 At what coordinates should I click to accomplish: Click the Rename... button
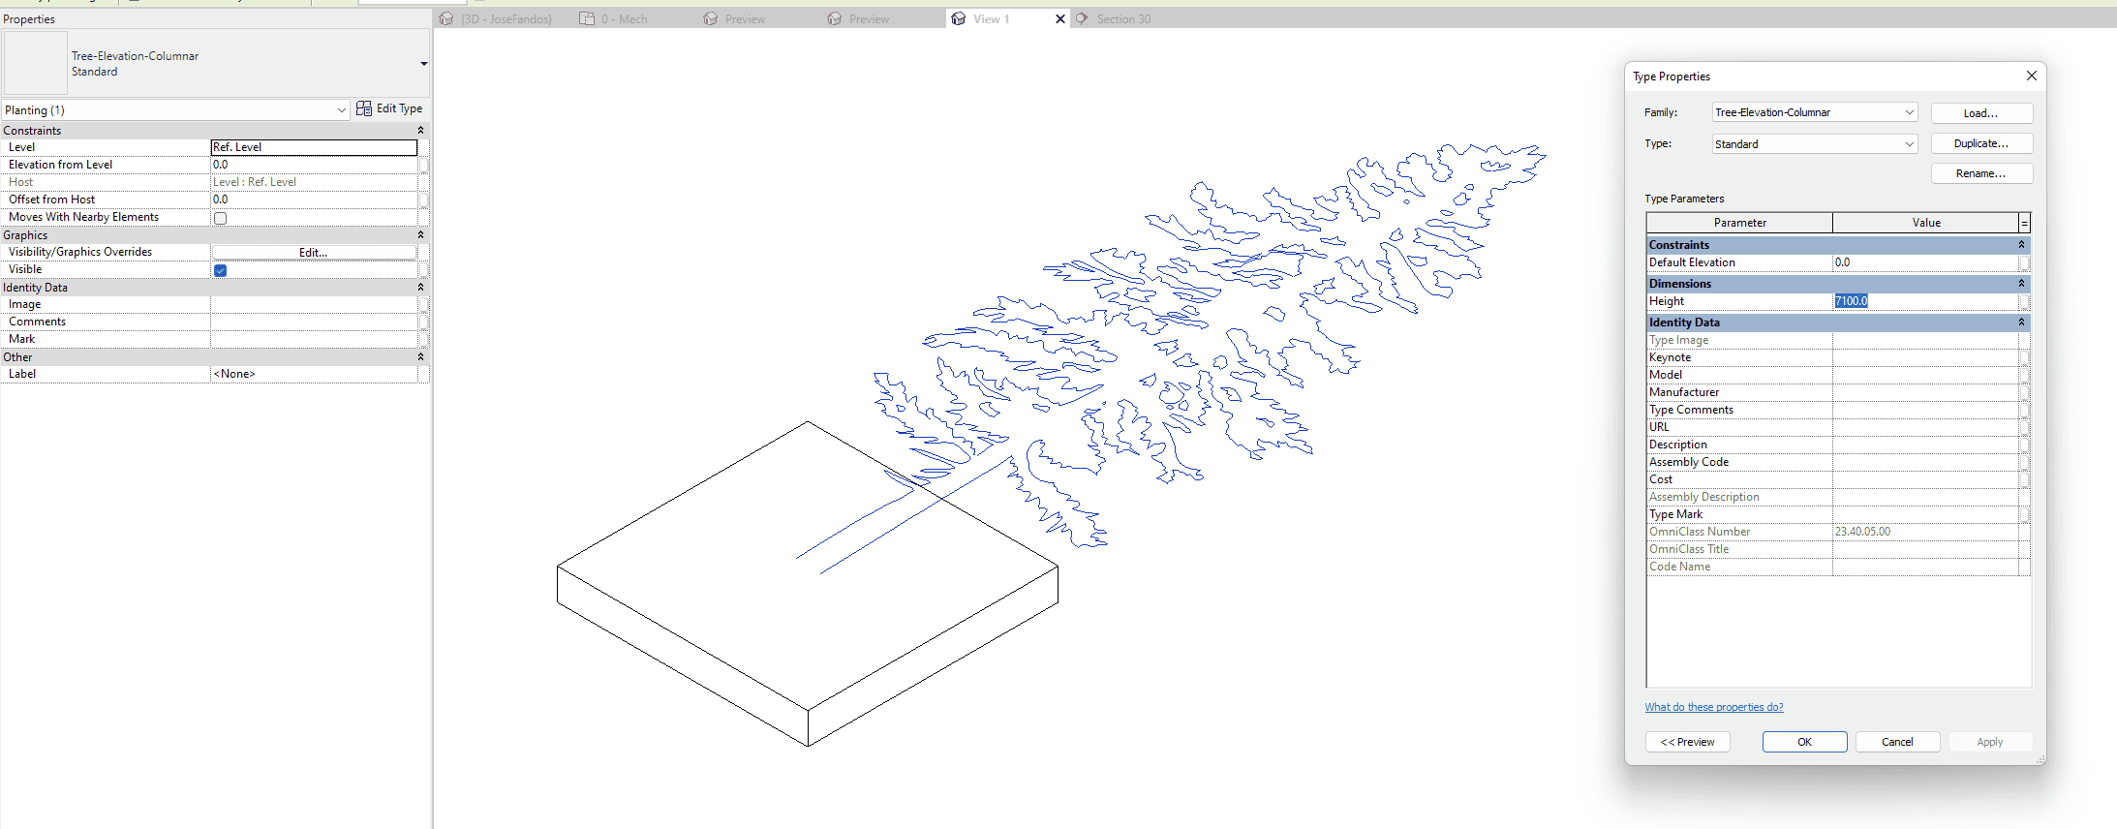1981,173
